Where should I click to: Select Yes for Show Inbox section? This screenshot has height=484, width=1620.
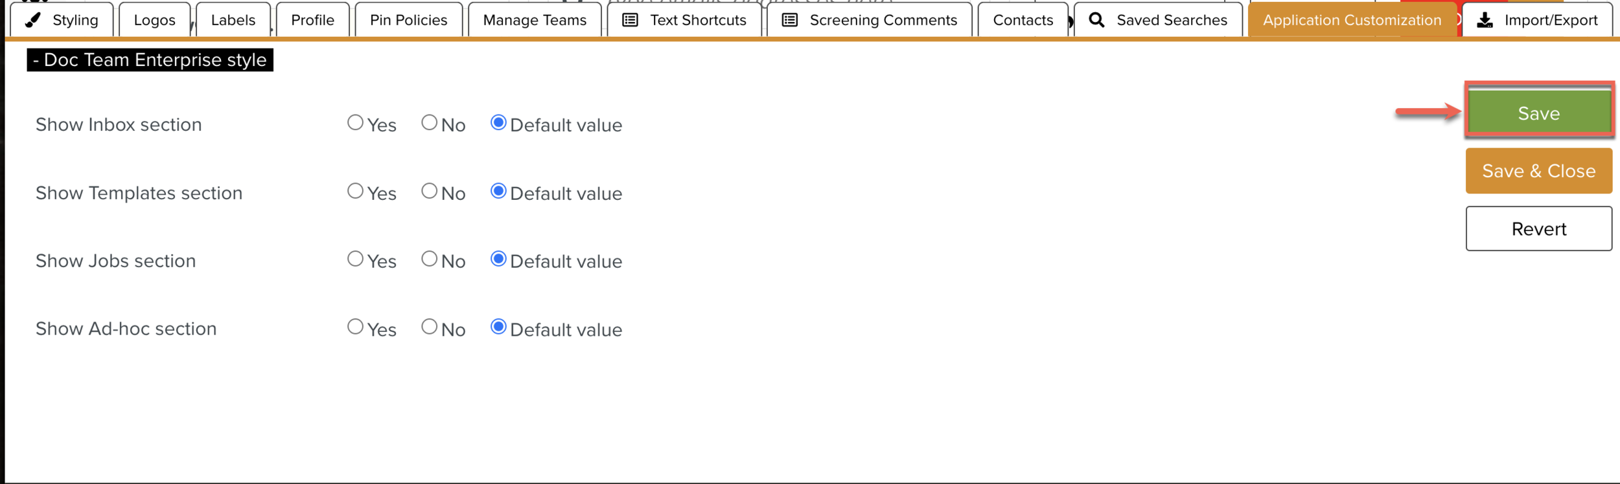pyautogui.click(x=355, y=123)
